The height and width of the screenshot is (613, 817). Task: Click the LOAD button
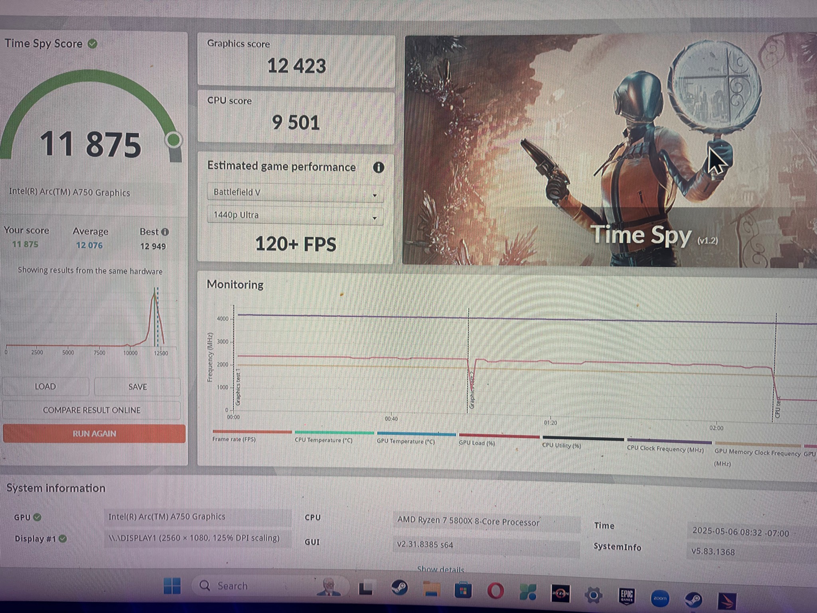[45, 387]
